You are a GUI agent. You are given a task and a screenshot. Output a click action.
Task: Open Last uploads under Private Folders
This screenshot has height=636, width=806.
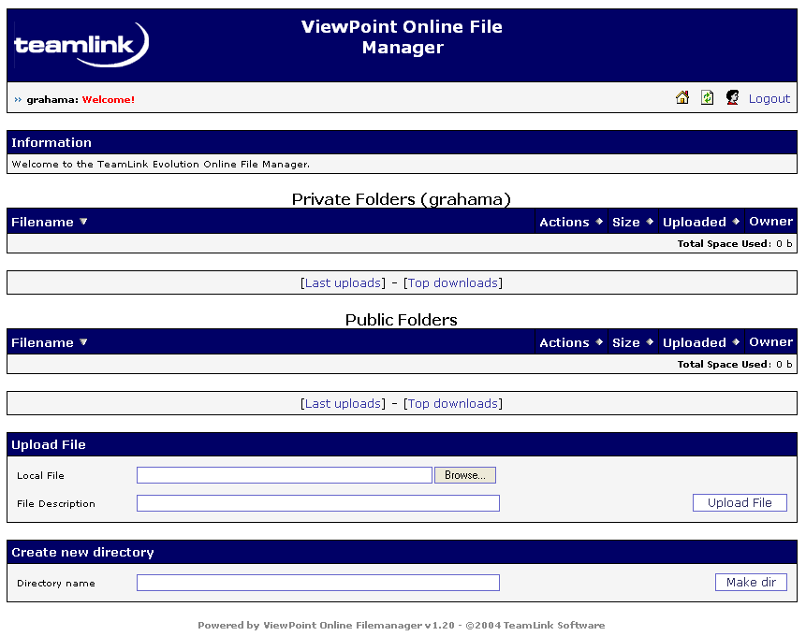click(x=343, y=283)
